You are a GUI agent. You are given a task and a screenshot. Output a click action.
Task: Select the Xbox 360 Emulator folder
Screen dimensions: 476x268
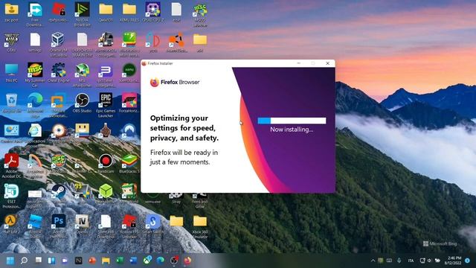(200, 226)
